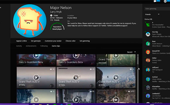Switch to the Following tab
The height and width of the screenshot is (105, 170).
(44, 46)
